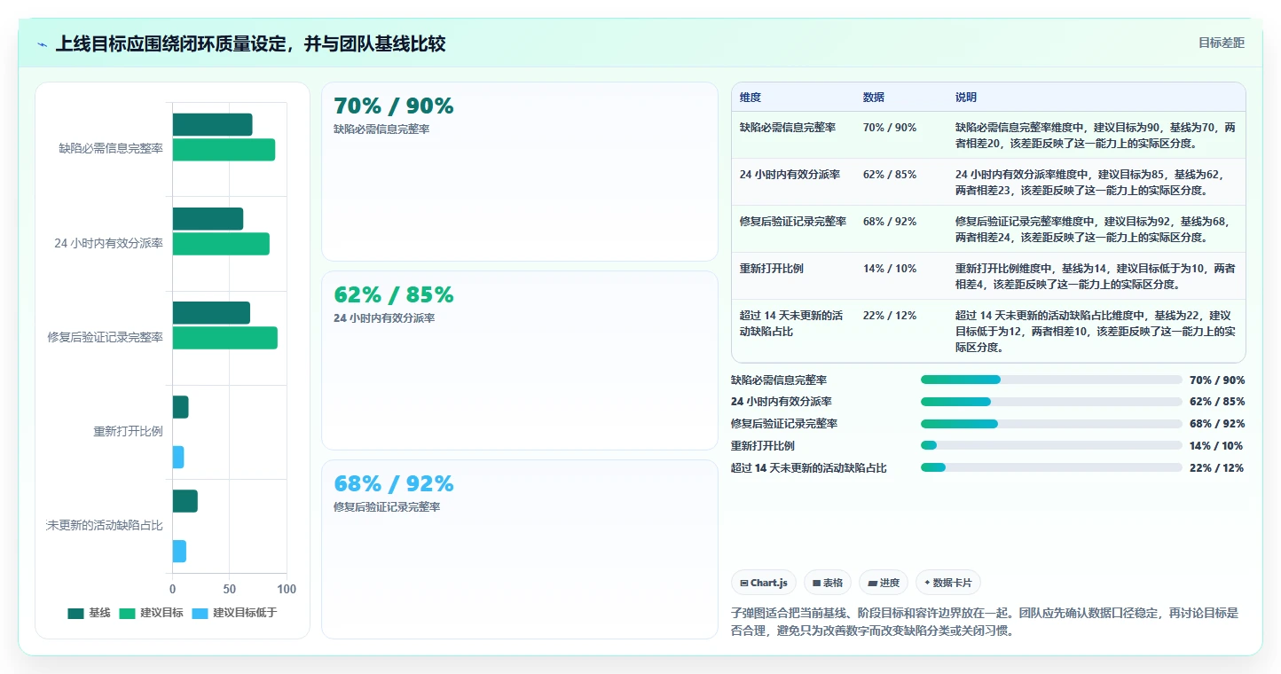Click the 目标差距 label in the header

[1222, 43]
